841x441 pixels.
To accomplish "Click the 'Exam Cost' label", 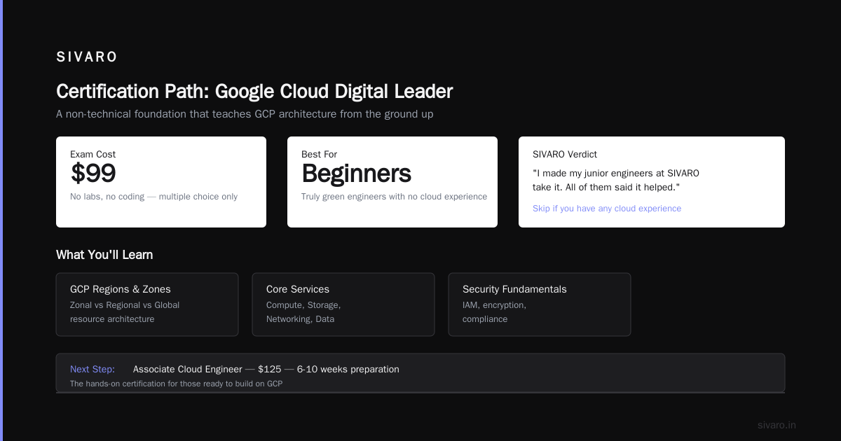I will [x=93, y=154].
